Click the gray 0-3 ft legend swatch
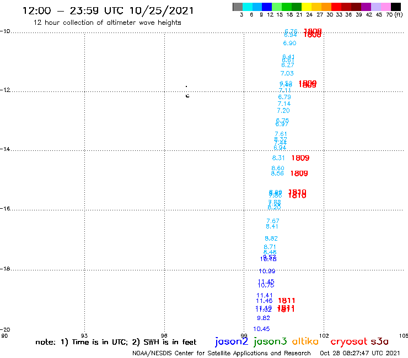 [x=238, y=7]
